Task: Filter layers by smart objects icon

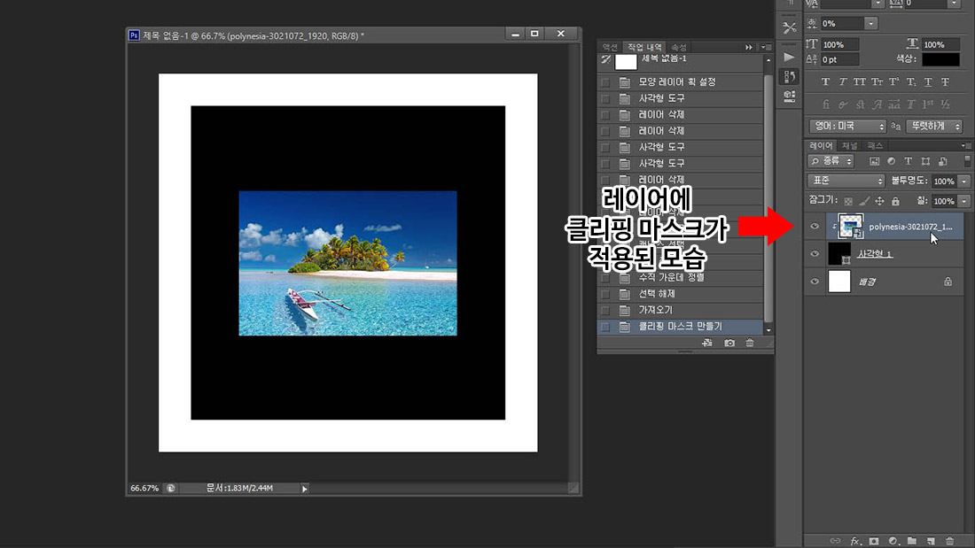Action: pyautogui.click(x=943, y=161)
